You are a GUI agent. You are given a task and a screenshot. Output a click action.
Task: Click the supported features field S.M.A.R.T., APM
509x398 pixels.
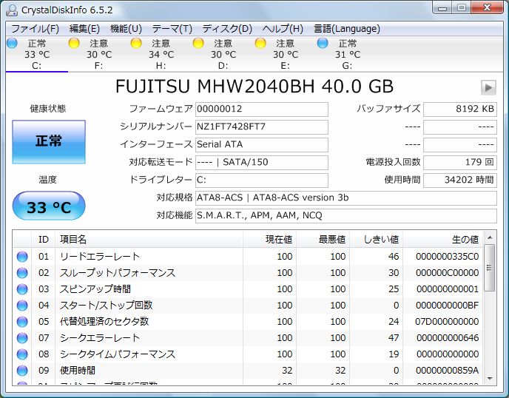coord(346,216)
